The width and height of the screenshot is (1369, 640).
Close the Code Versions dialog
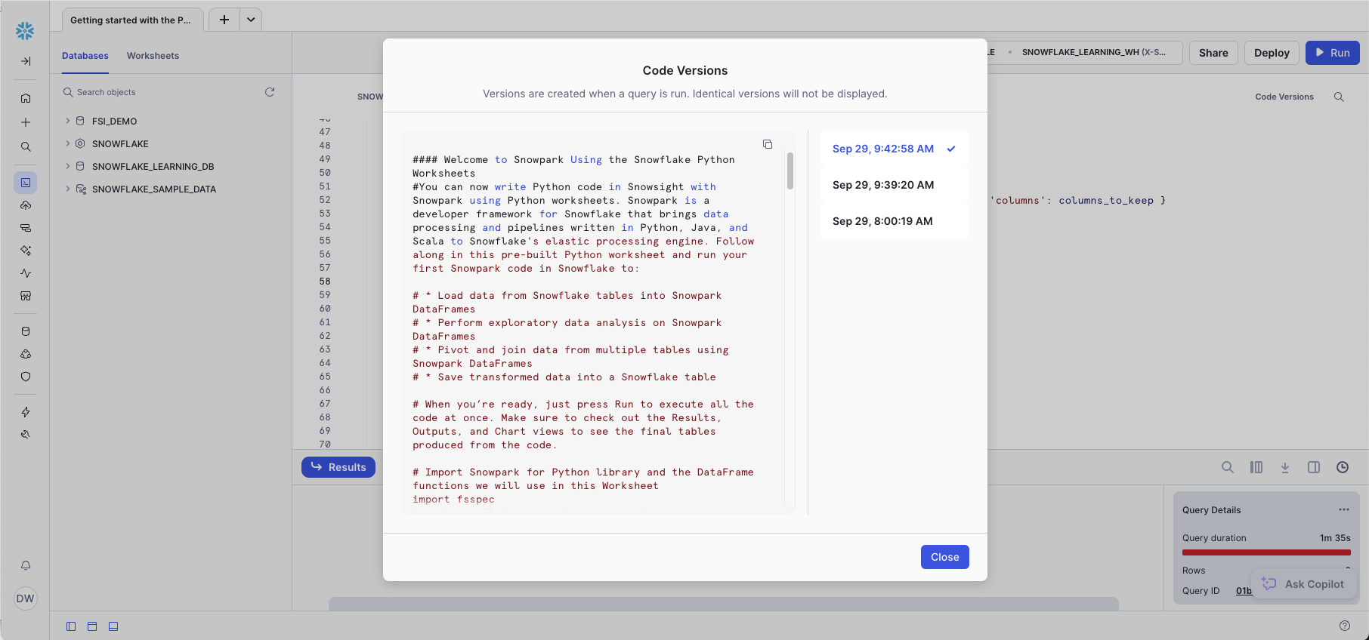click(x=944, y=557)
